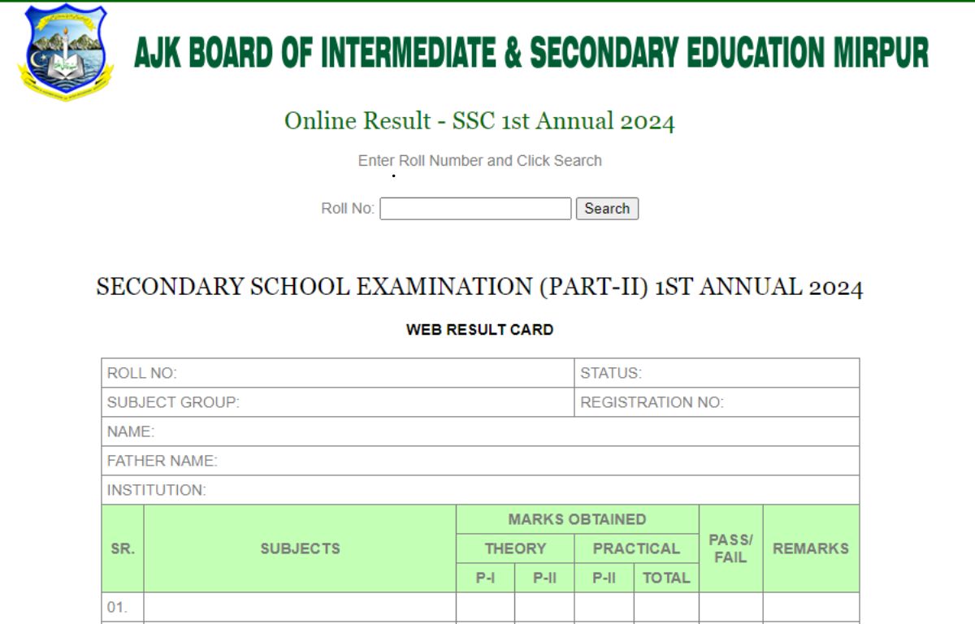Click the "ROLL NO:" cell in result card
975x624 pixels.
pyautogui.click(x=338, y=373)
